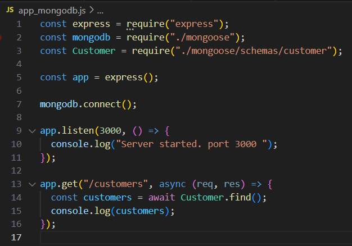This screenshot has height=246, width=352.
Task: Click line number 5 in the gutter
Action: coord(19,78)
